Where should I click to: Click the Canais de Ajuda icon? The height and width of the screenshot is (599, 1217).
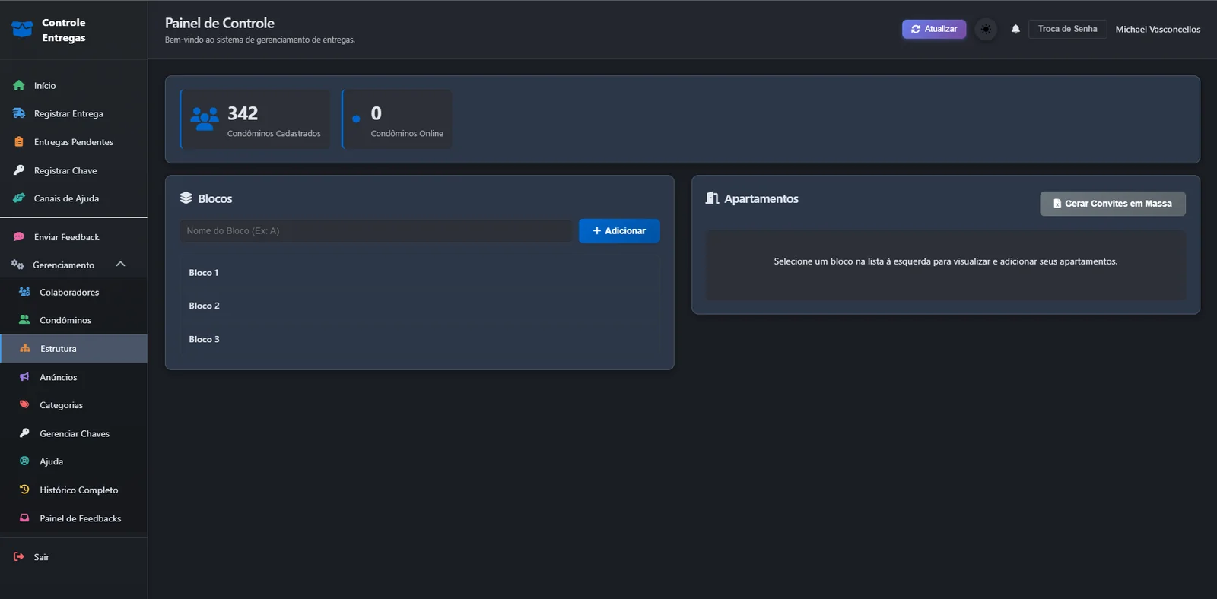pyautogui.click(x=19, y=198)
